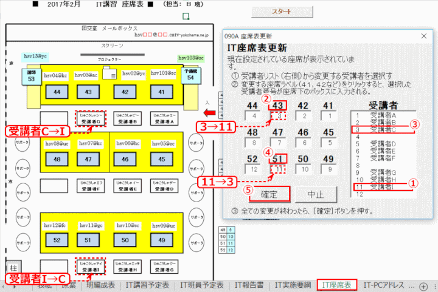Click seat label 49 in the dialog
The width and height of the screenshot is (438, 292).
point(328,159)
